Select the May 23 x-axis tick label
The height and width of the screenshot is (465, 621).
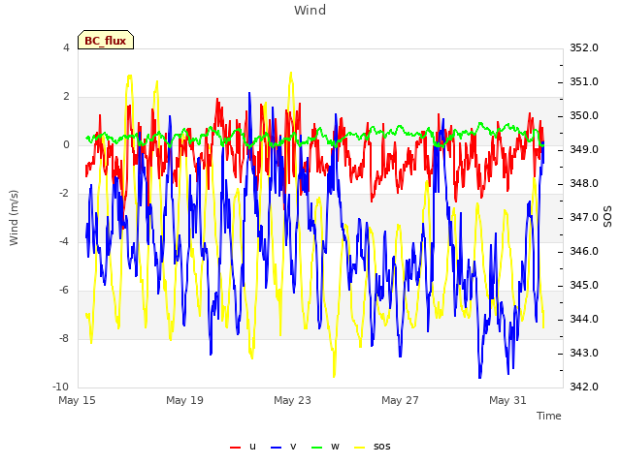tap(292, 400)
